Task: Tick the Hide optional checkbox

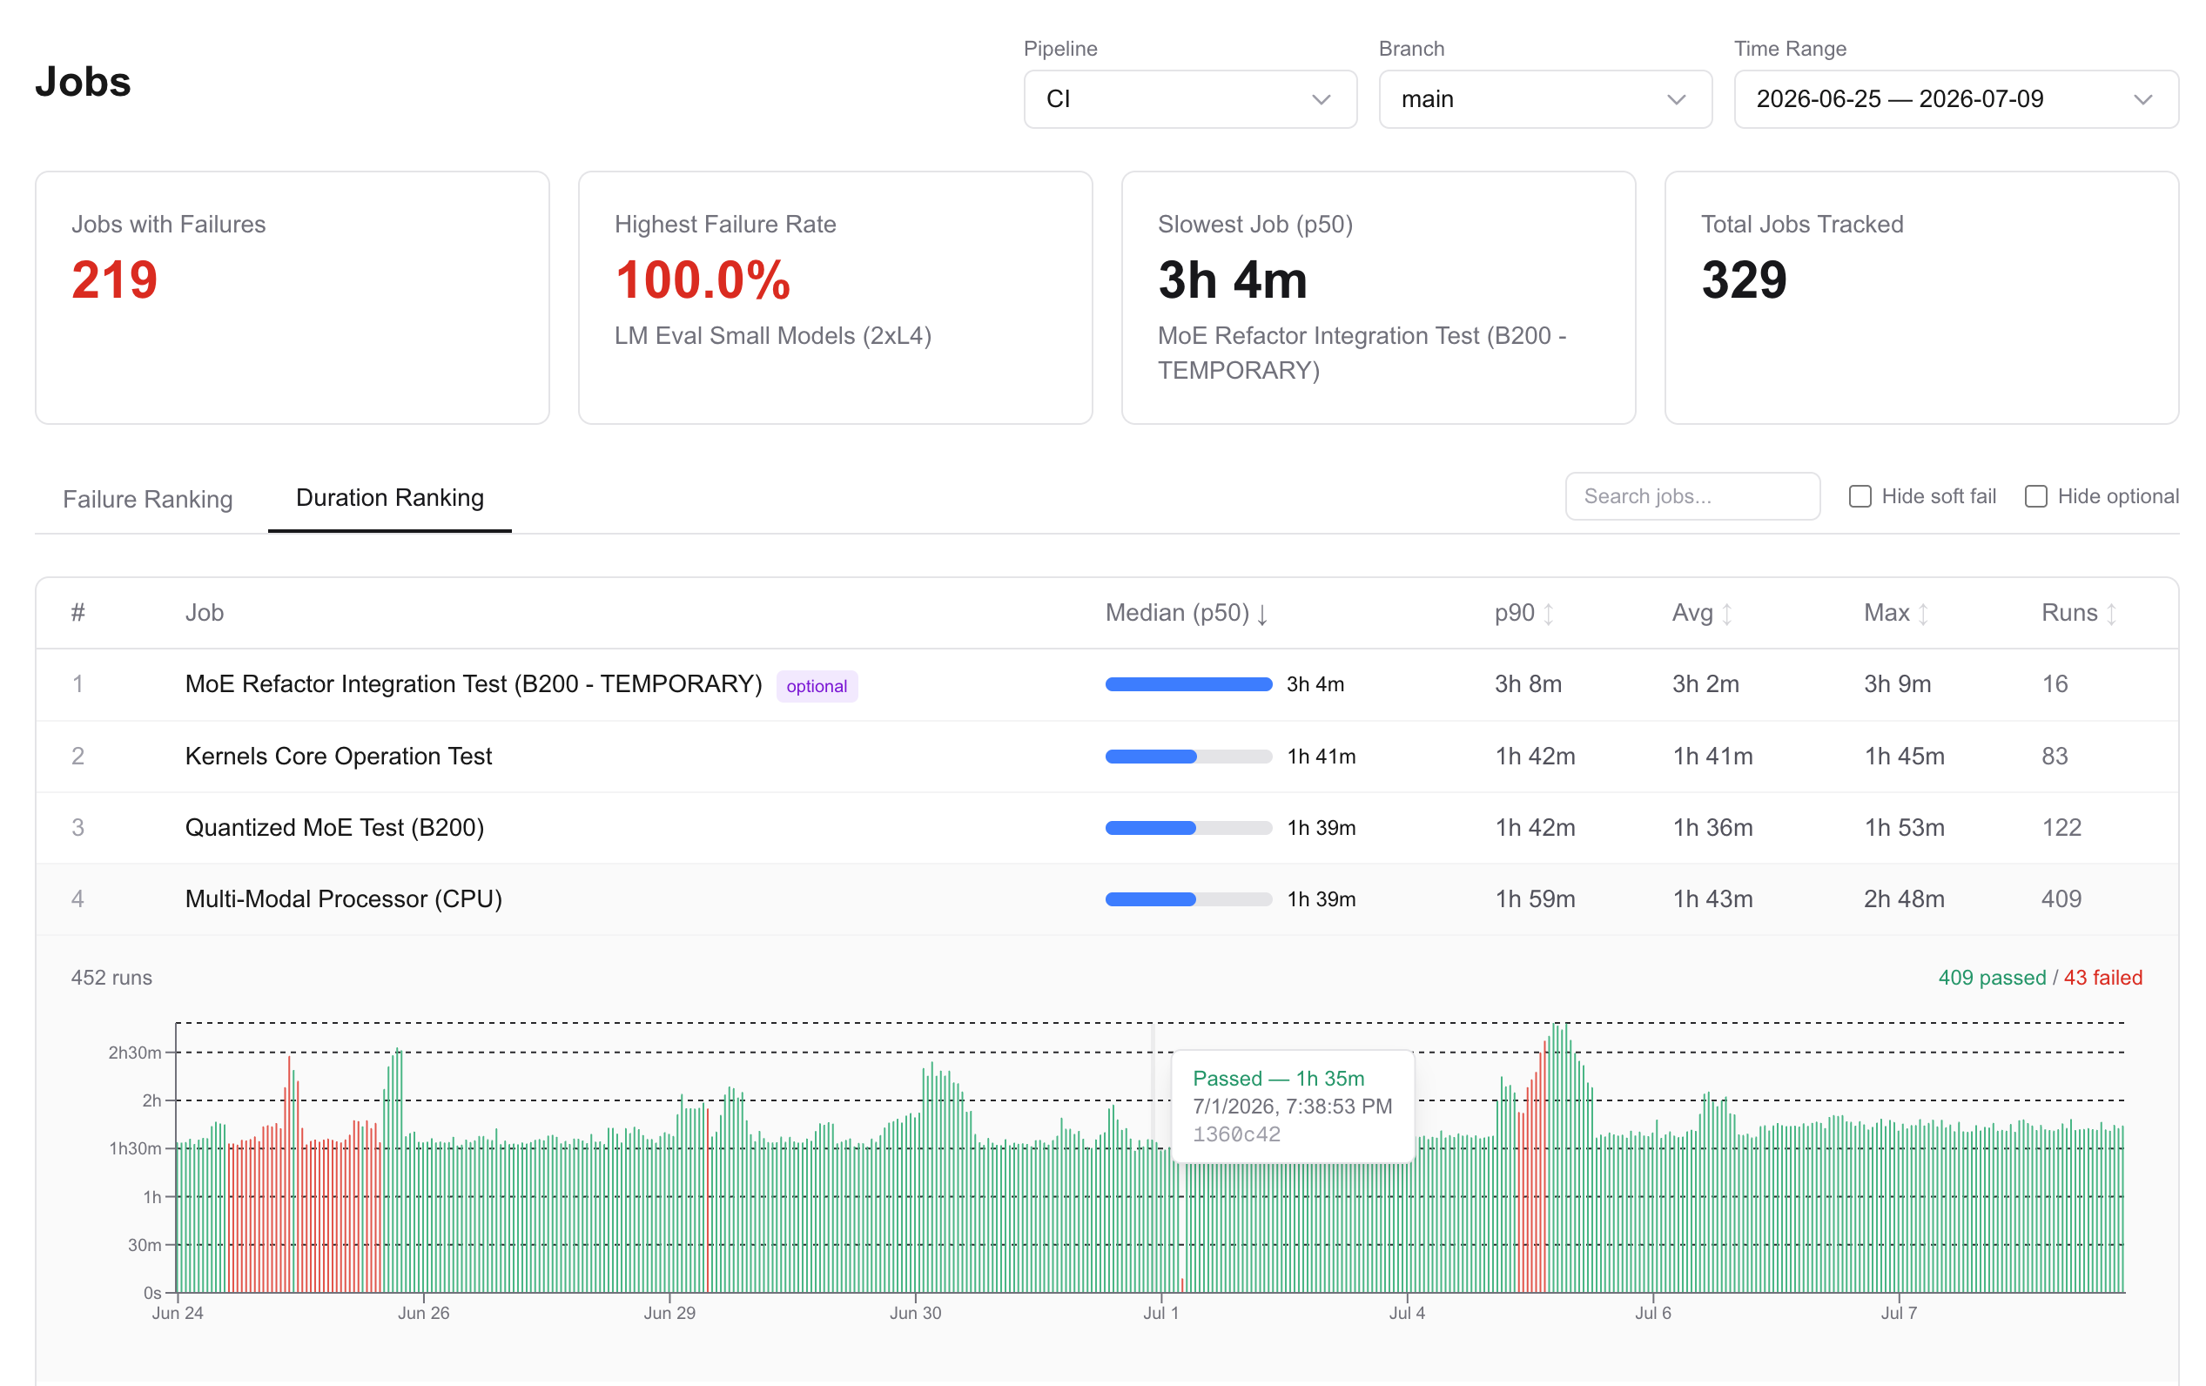Action: 2035,496
